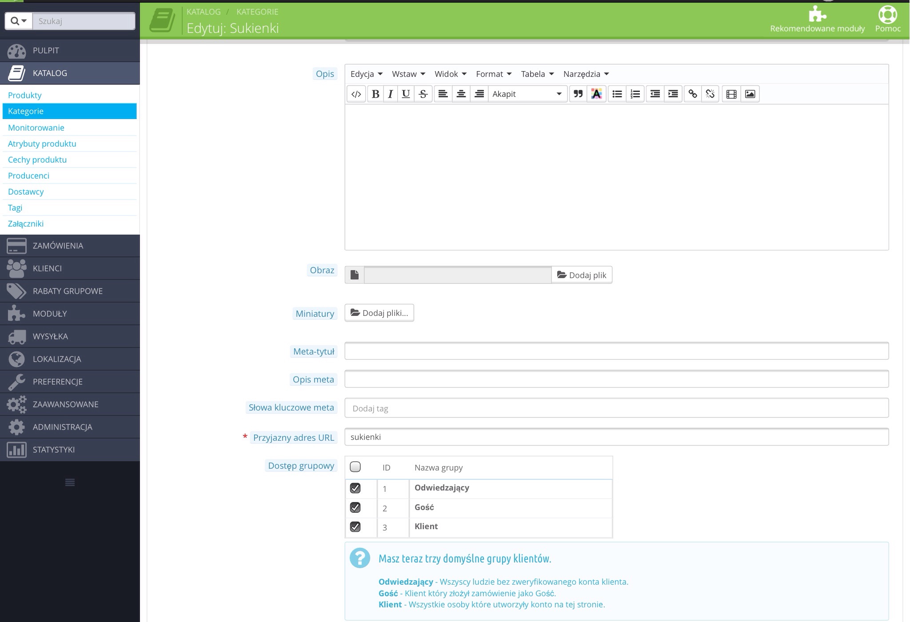The width and height of the screenshot is (910, 622).
Task: Apply strikethrough formatting
Action: click(x=423, y=94)
